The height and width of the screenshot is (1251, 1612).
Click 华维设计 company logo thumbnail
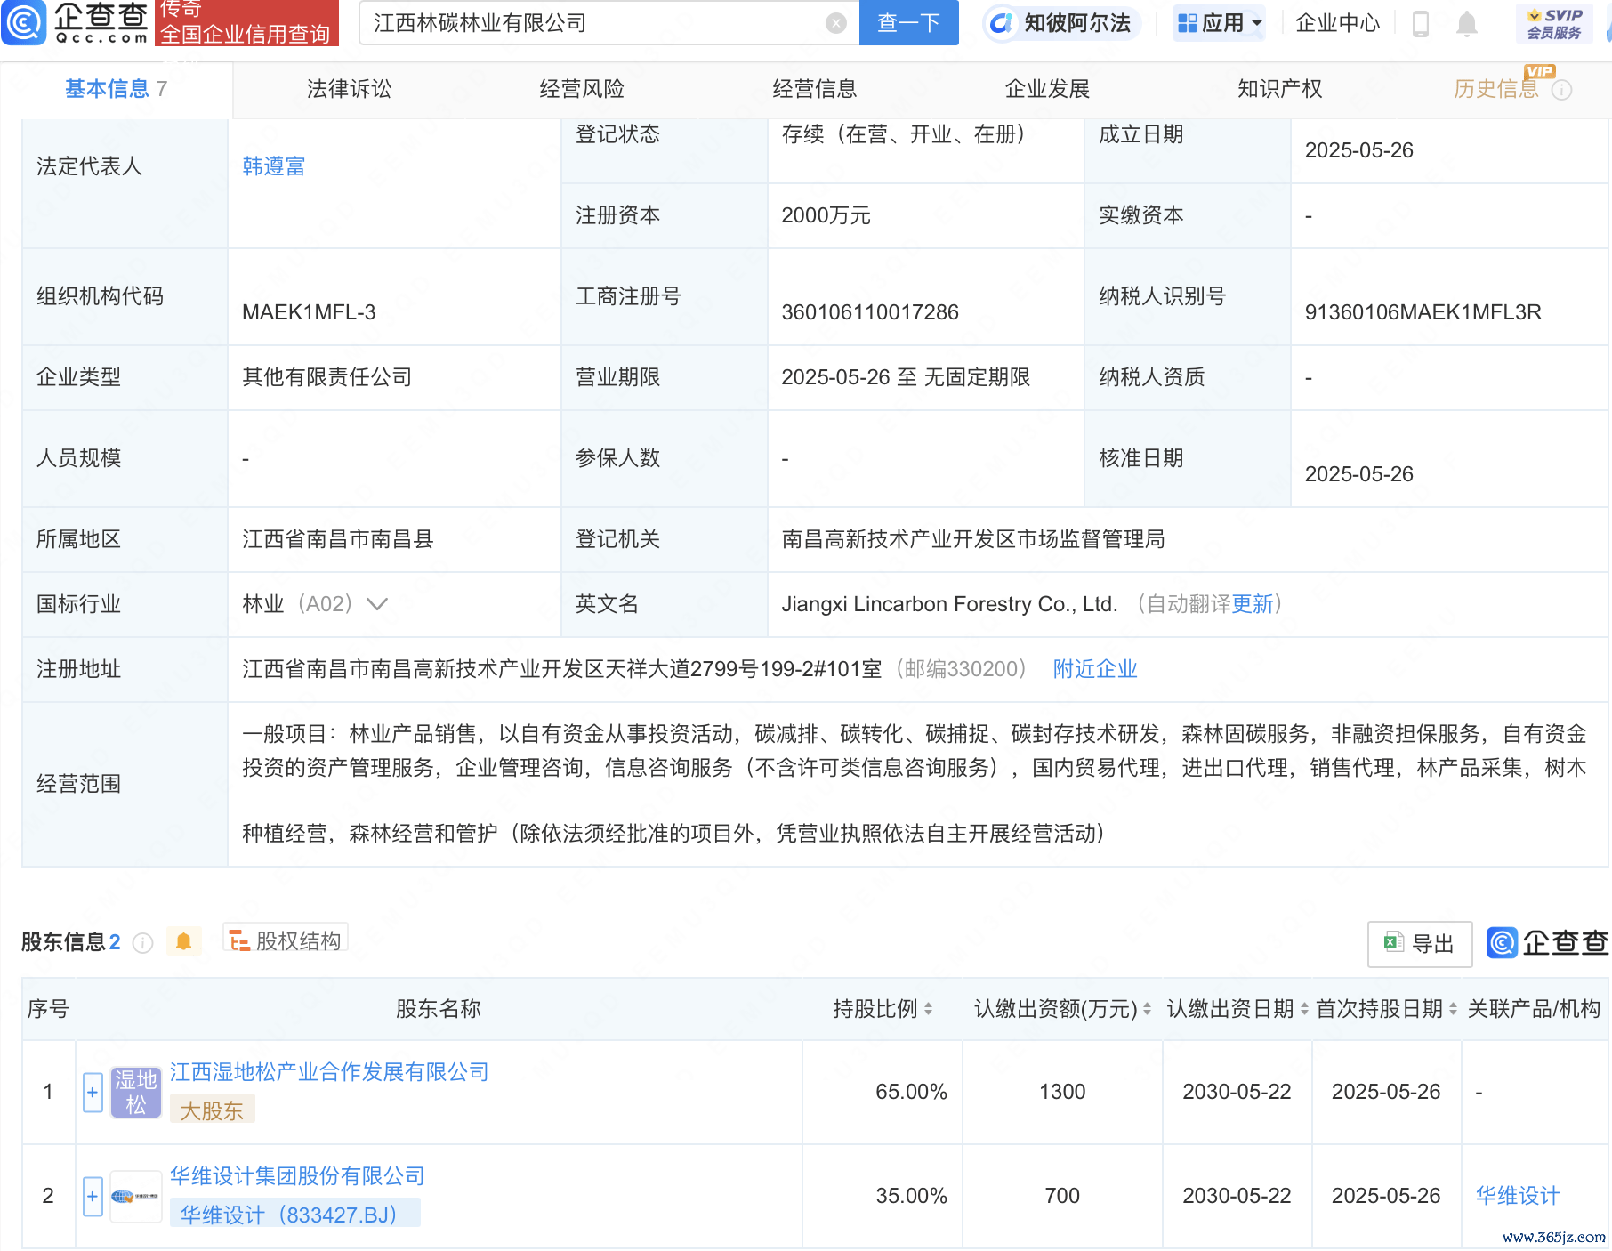135,1197
